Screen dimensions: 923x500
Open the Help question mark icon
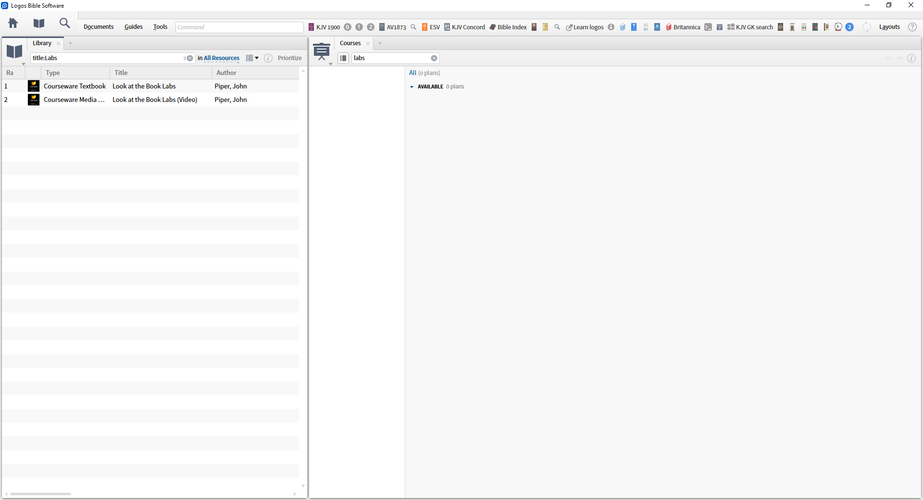(912, 27)
